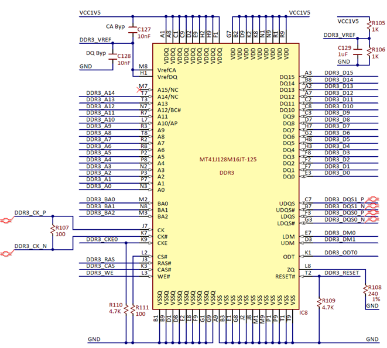
Task: Select the A12/BC# pin name
Action: (x=169, y=110)
